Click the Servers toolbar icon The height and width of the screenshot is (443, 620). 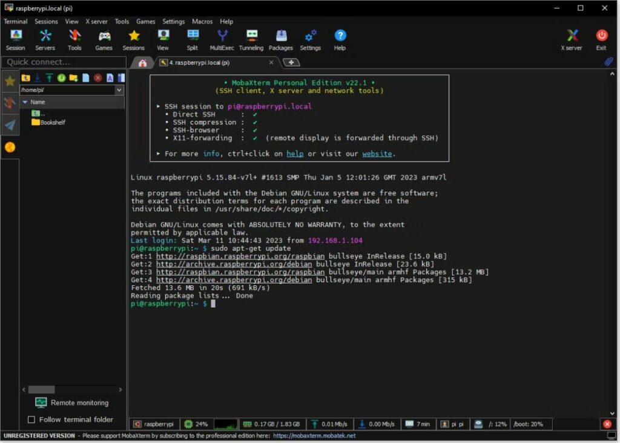[45, 40]
